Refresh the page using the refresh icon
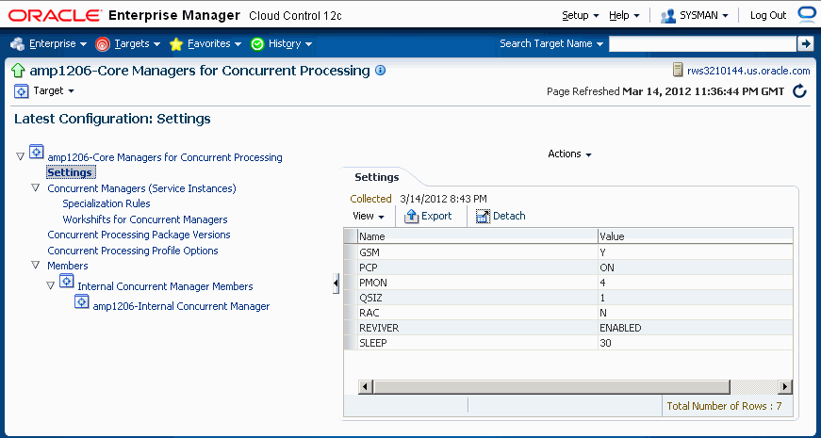The height and width of the screenshot is (438, 821). (799, 91)
